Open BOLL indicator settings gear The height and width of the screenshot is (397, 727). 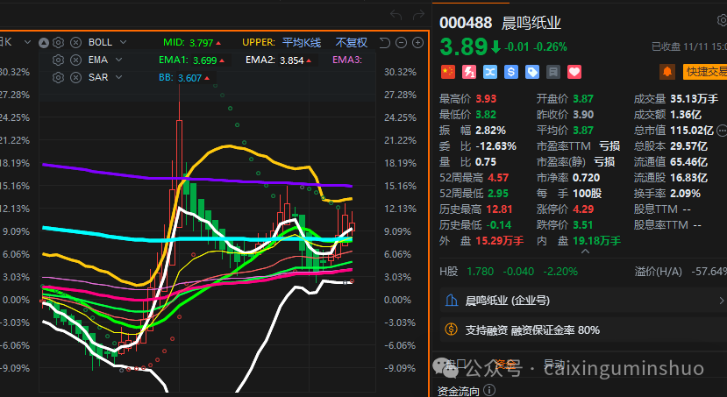click(58, 43)
